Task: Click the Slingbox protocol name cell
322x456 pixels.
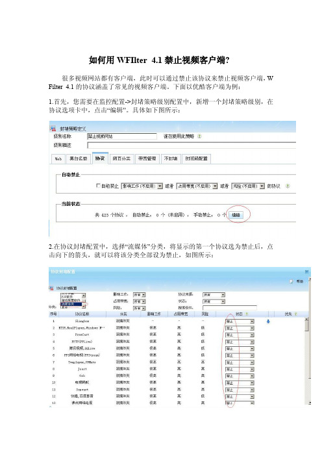Action: [82, 321]
